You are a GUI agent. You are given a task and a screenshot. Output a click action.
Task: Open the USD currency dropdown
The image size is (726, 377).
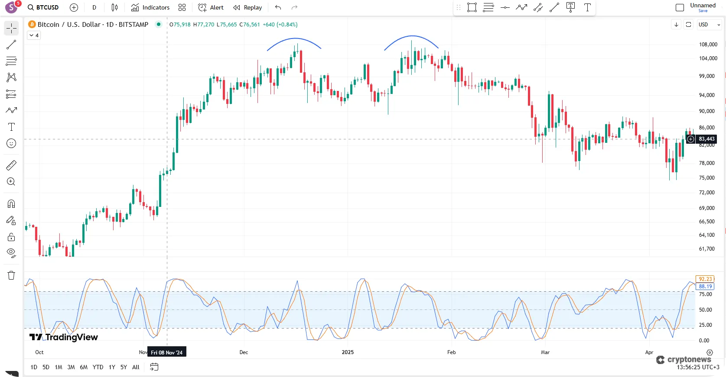click(x=709, y=25)
